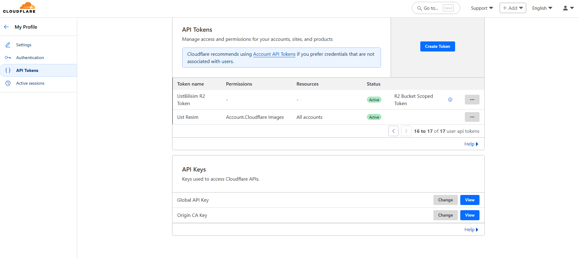Open actions menu for Ust Resim token
Screen dimensions: 579x258
pos(472,117)
